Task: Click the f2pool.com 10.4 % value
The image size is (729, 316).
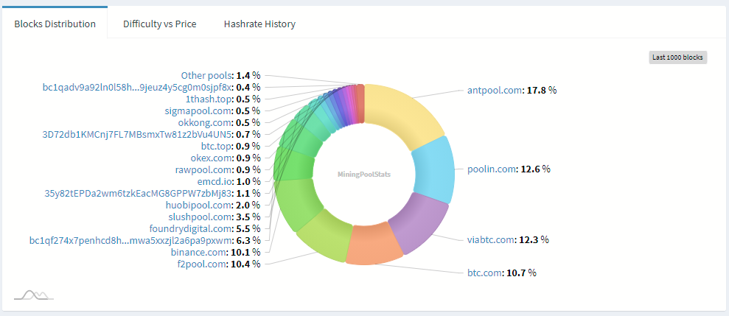Action: click(x=245, y=264)
